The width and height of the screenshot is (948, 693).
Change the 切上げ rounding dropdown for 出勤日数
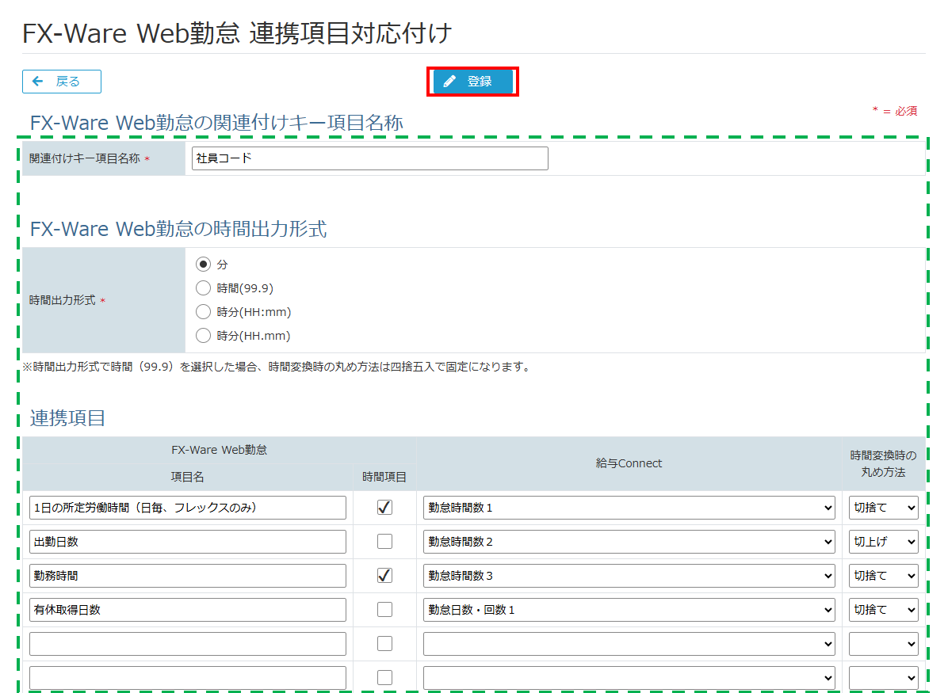point(883,541)
